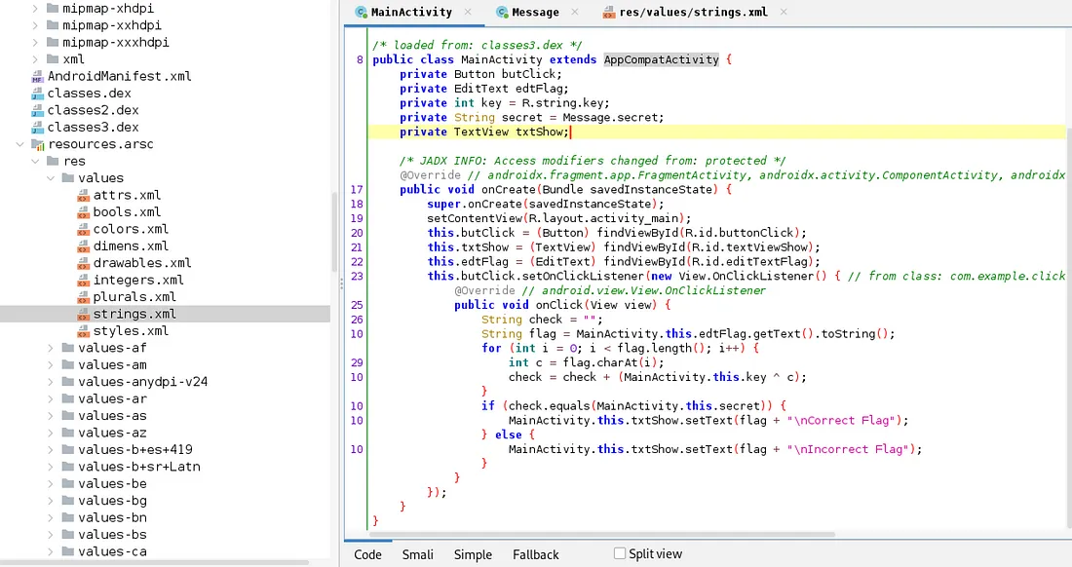Expand the values-am folder

[x=50, y=365]
